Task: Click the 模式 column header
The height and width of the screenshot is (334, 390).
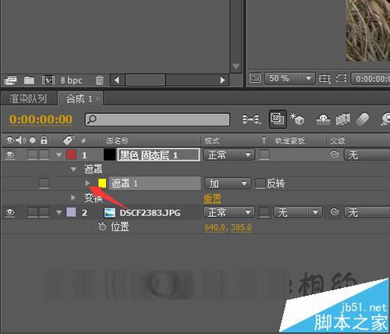Action: (x=212, y=141)
